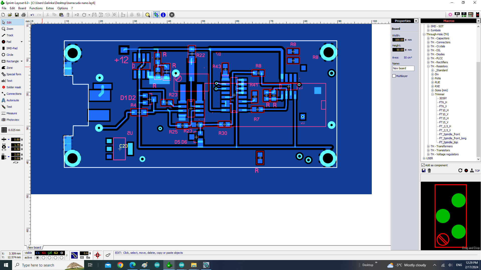Expand TH - Capacitors macro folder

pos(428,38)
